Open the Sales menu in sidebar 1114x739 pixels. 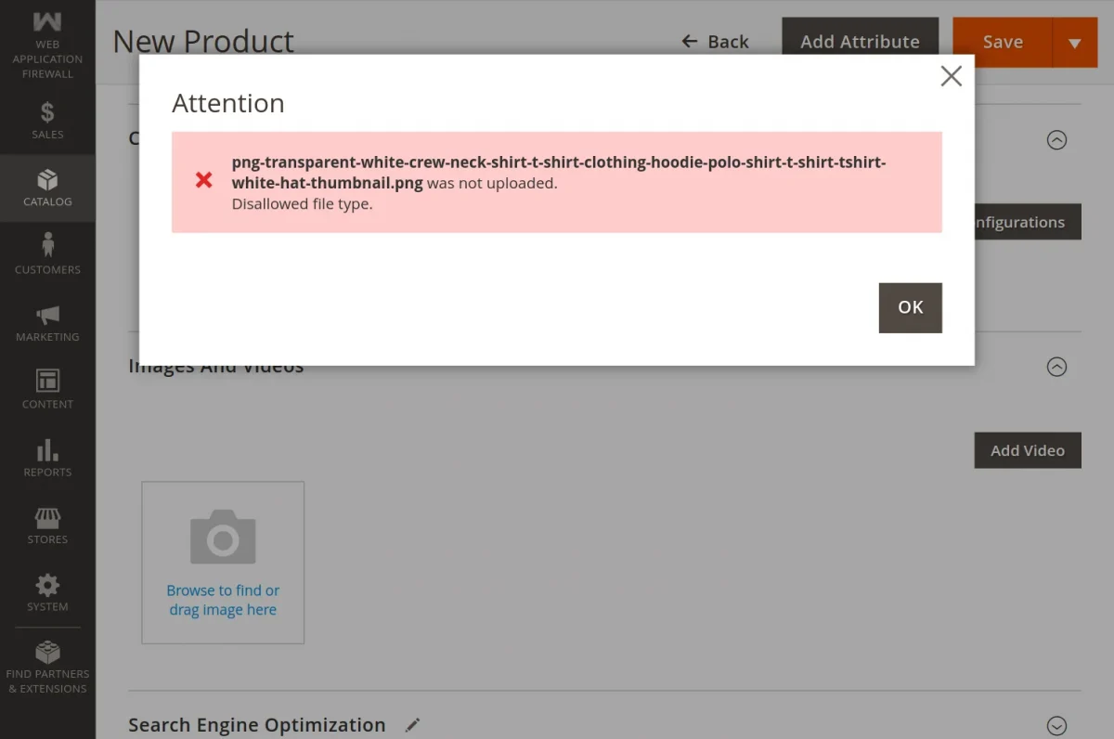[47, 121]
